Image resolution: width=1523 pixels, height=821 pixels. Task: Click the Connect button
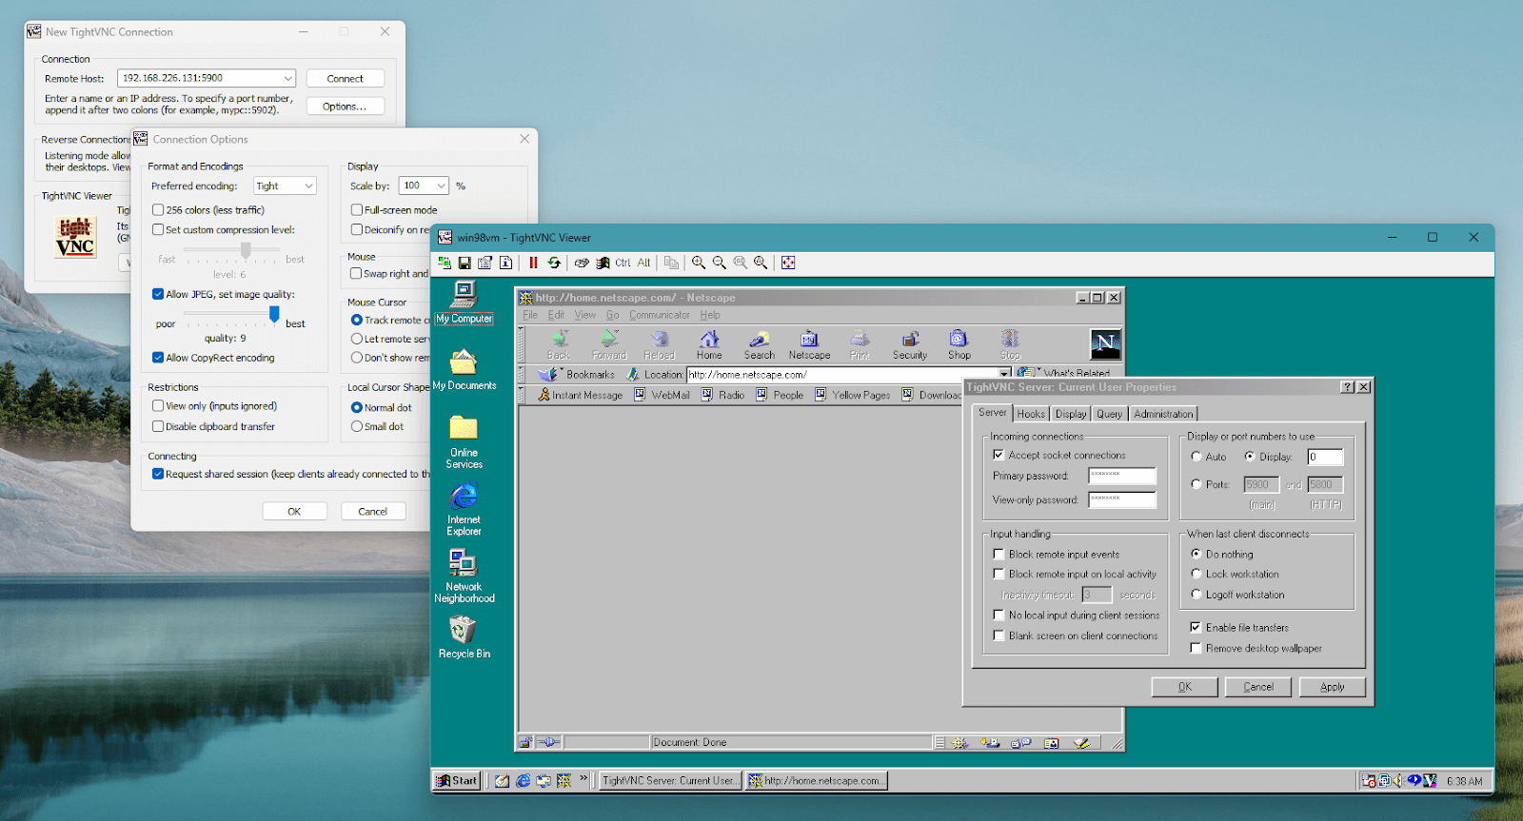pos(345,79)
